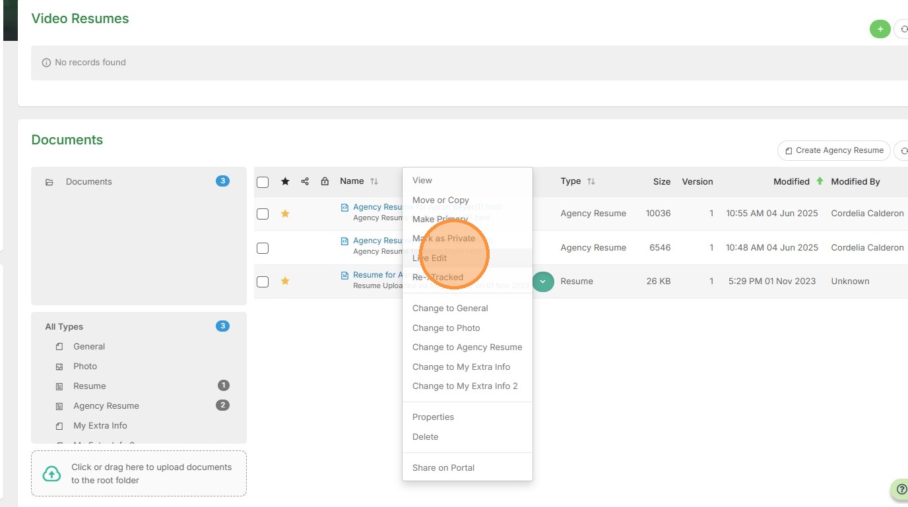
Task: Click the share column header icon
Action: click(305, 181)
